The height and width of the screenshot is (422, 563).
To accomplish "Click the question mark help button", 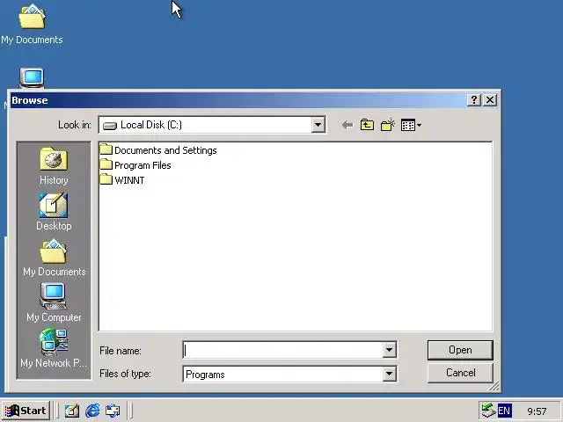I will 474,99.
